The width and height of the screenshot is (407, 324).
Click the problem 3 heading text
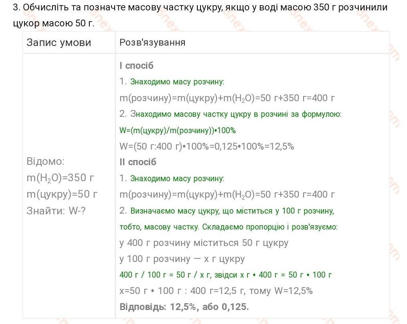[200, 15]
